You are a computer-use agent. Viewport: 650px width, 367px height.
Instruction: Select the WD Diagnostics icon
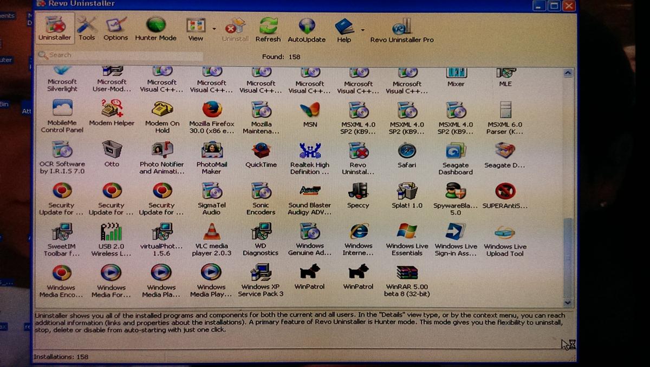pos(261,240)
